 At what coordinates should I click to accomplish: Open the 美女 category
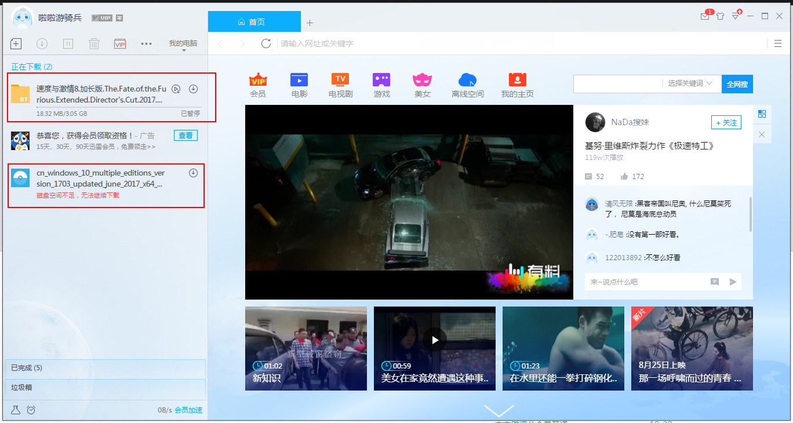click(x=423, y=85)
